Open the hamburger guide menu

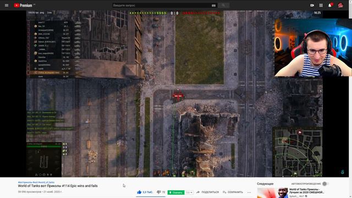click(x=7, y=5)
